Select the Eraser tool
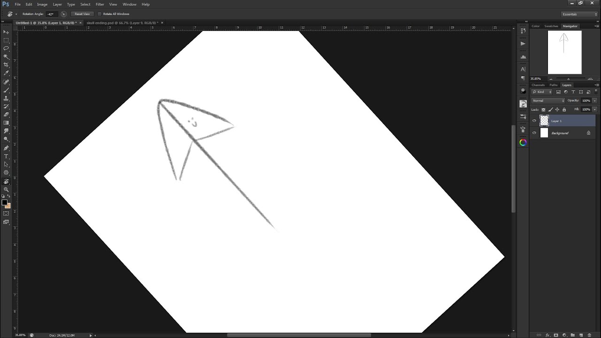The width and height of the screenshot is (601, 338). [6, 115]
